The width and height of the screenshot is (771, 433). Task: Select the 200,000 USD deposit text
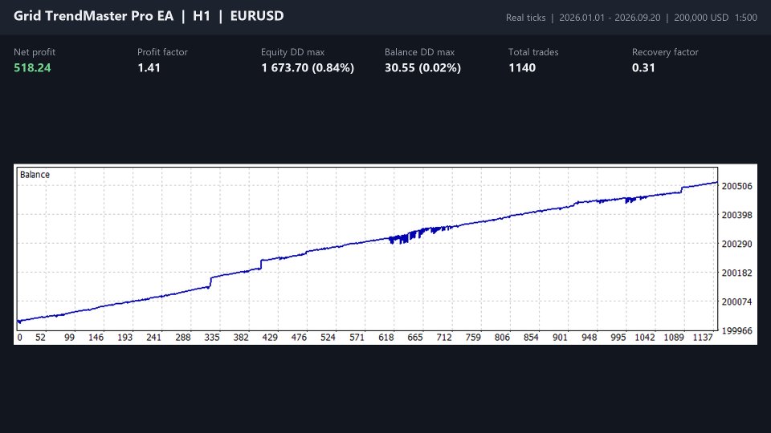coord(701,18)
